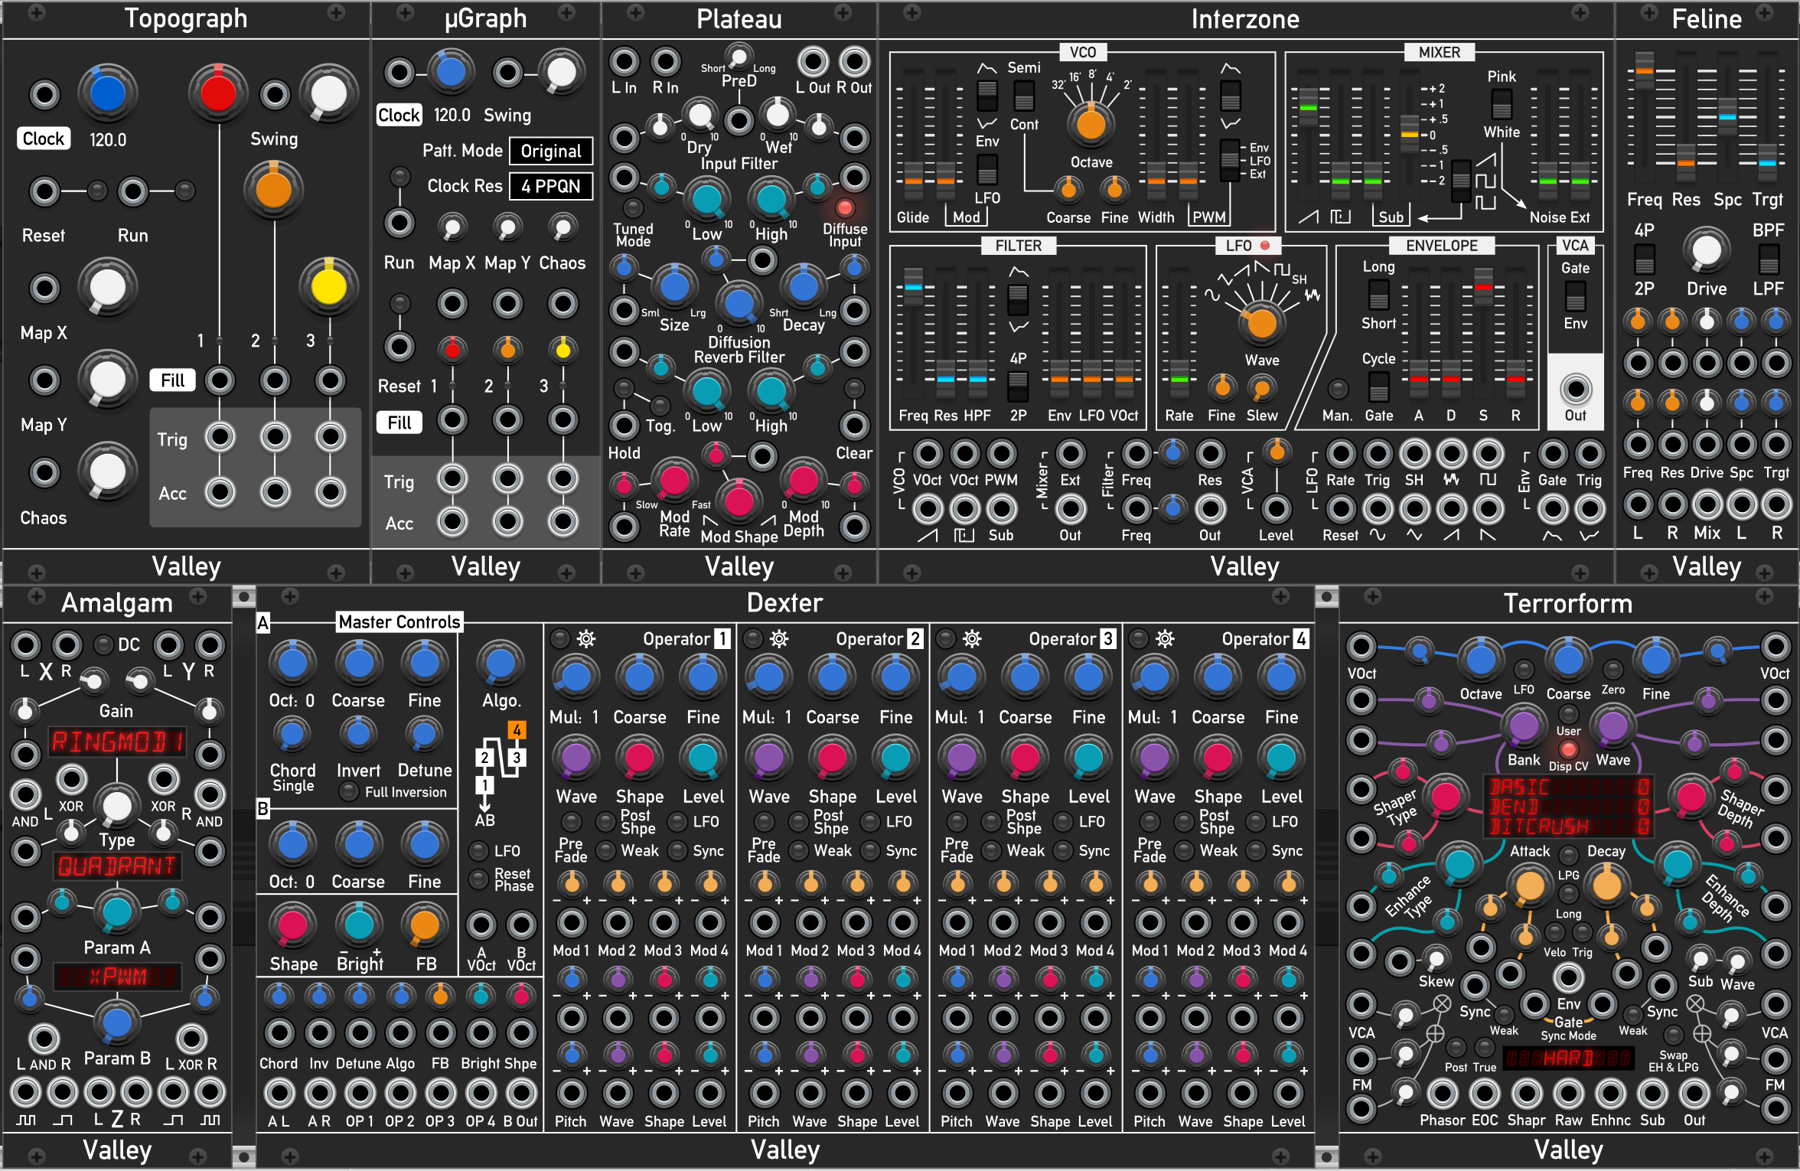Click the yellow knob on Topograph
The image size is (1800, 1171).
point(329,287)
